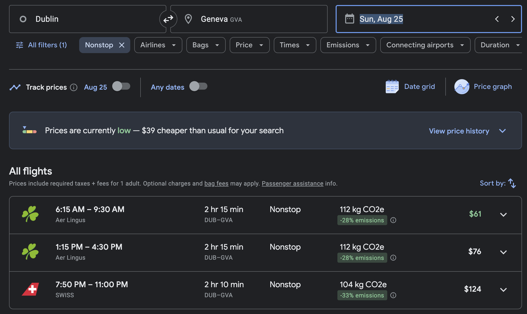Enable price tracking for Aug 25
This screenshot has width=527, height=314.
pos(121,86)
